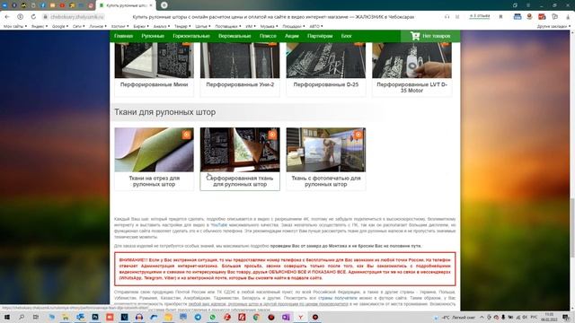Click the Ткани на отрез thumbnail image
575x323 pixels.
click(x=154, y=150)
